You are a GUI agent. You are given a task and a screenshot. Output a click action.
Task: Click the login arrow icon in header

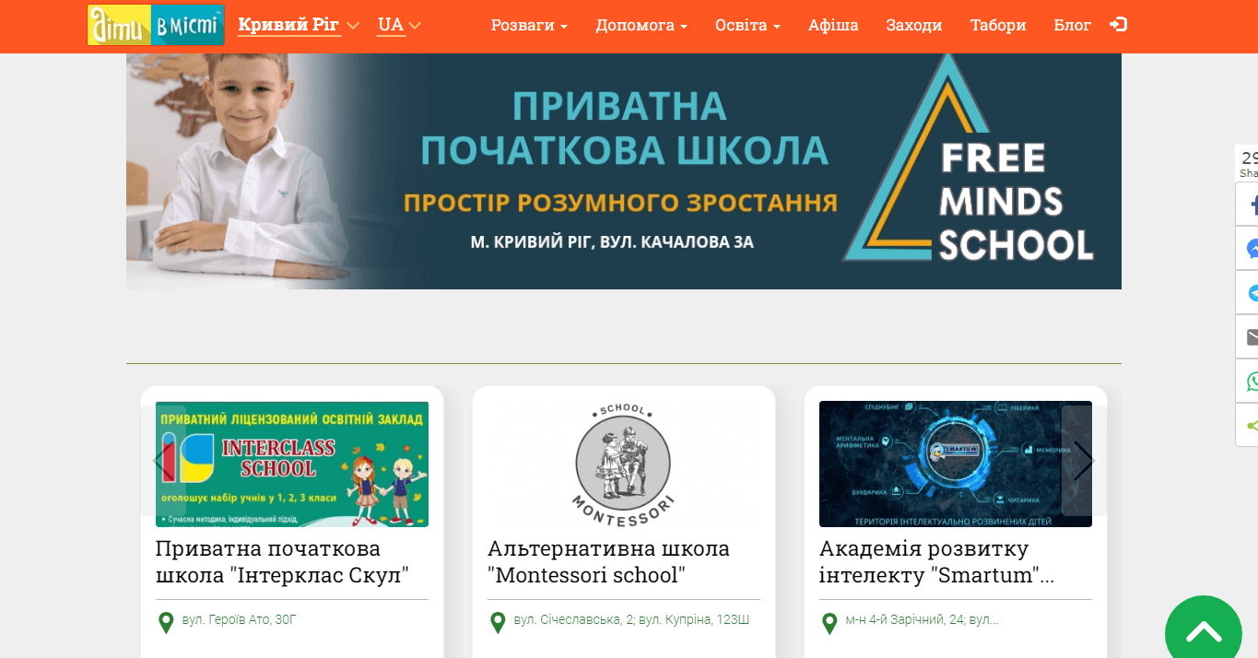tap(1118, 25)
